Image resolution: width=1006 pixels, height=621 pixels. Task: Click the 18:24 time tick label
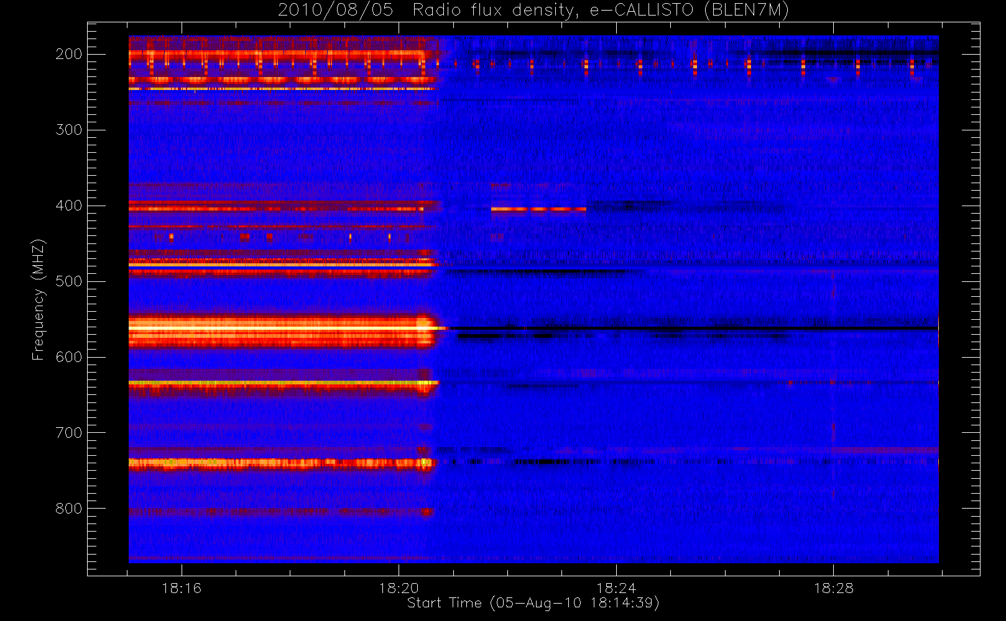pos(616,588)
